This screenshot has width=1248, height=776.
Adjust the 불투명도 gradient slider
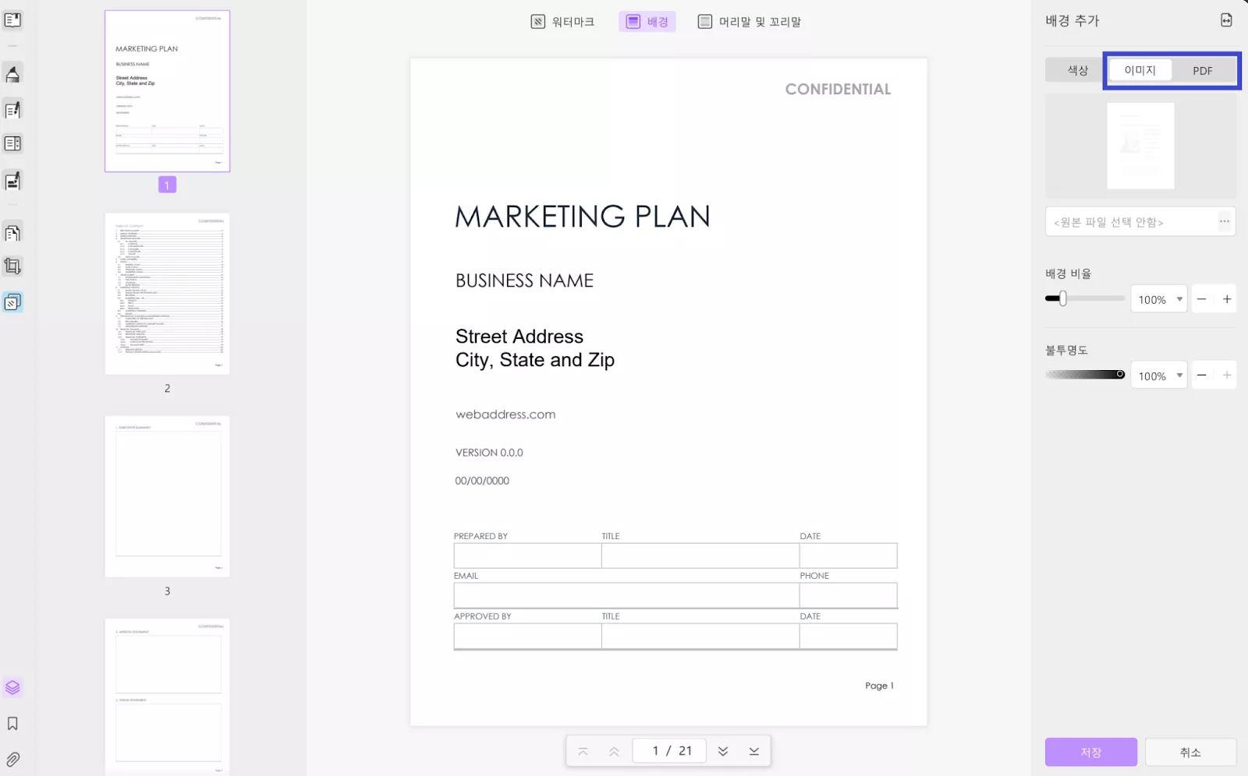pyautogui.click(x=1085, y=375)
